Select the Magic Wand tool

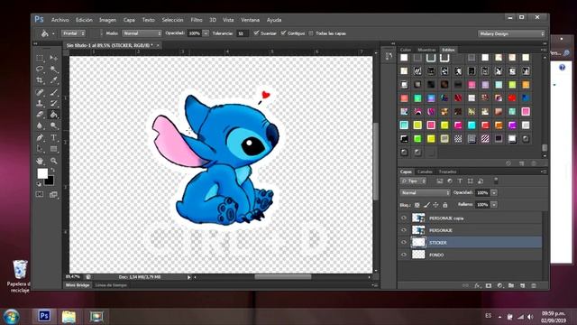pos(54,69)
